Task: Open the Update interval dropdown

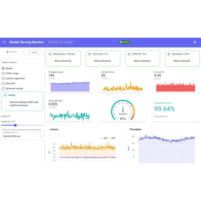Action: point(22,136)
